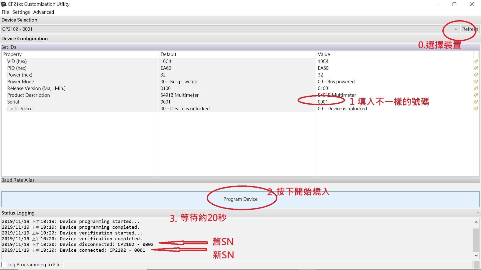
Task: Reset PID (hex) value using arrow icon
Action: coord(476,68)
